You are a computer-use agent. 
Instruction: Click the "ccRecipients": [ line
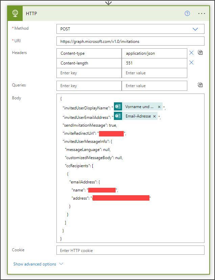(x=79, y=166)
